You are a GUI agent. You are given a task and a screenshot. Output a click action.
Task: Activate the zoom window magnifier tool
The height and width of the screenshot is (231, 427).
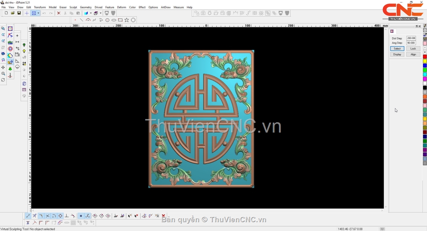point(3,28)
